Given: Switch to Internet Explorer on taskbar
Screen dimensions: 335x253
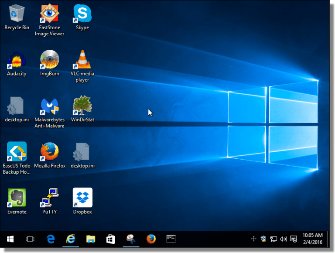Looking at the screenshot, I should pyautogui.click(x=71, y=239).
